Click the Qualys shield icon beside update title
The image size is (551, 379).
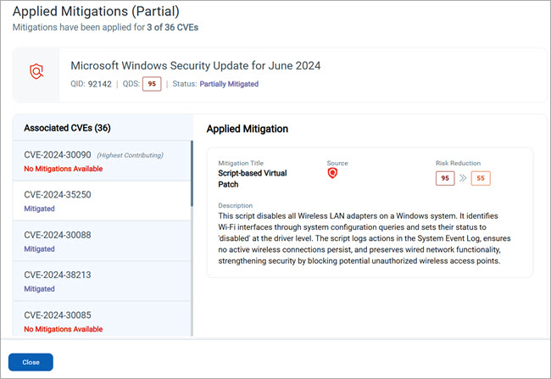(36, 73)
